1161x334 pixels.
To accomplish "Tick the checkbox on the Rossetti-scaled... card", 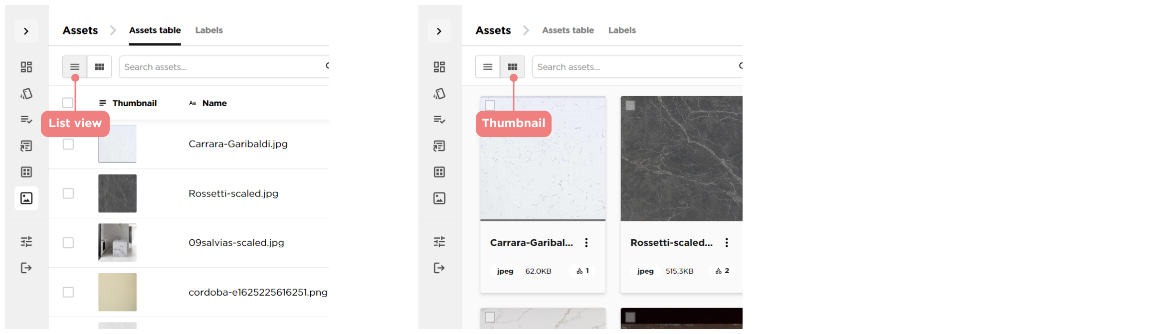I will (x=630, y=105).
